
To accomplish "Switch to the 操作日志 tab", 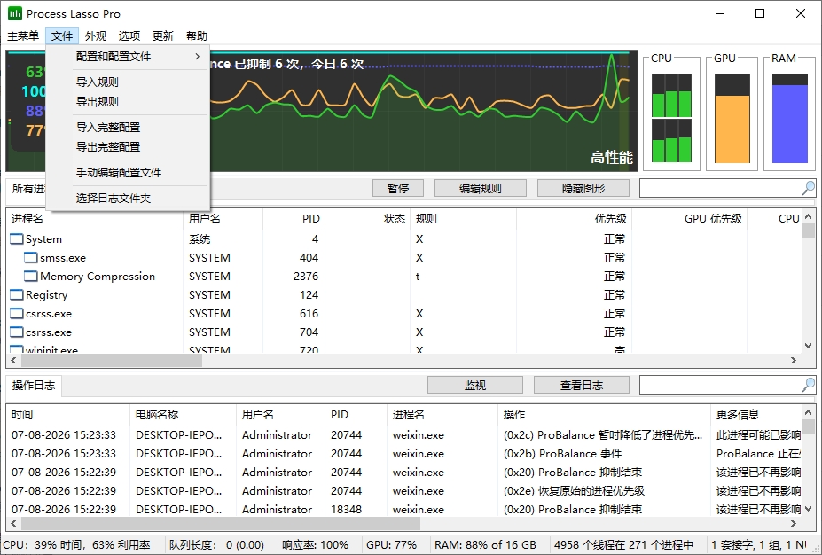I will (34, 385).
